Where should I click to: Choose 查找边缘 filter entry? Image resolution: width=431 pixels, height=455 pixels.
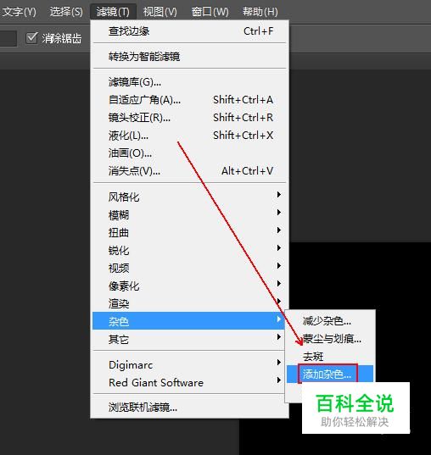click(189, 31)
